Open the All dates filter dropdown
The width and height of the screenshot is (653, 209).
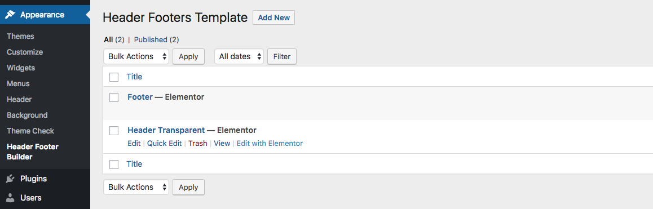click(x=239, y=57)
